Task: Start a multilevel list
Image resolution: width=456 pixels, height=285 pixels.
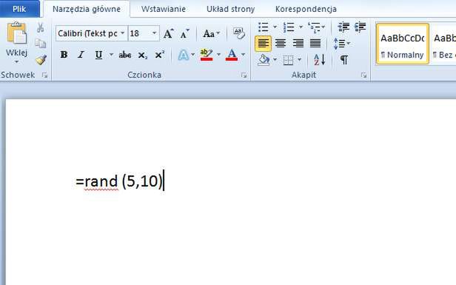Action: tap(314, 27)
